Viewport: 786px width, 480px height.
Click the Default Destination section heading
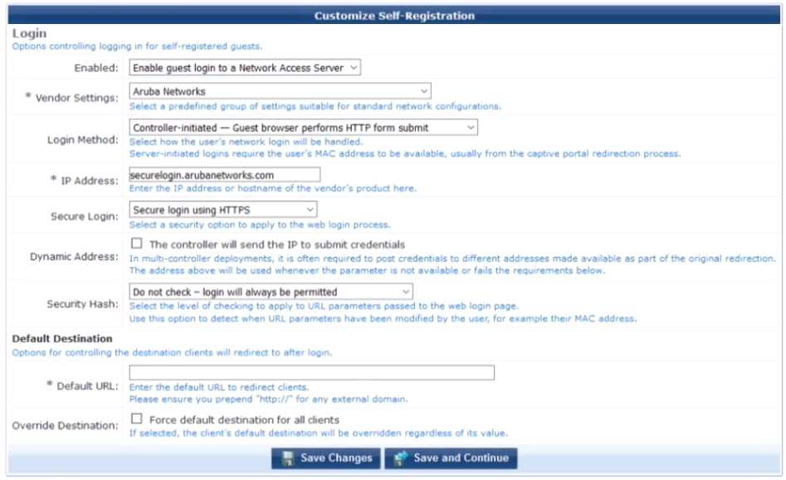click(61, 339)
